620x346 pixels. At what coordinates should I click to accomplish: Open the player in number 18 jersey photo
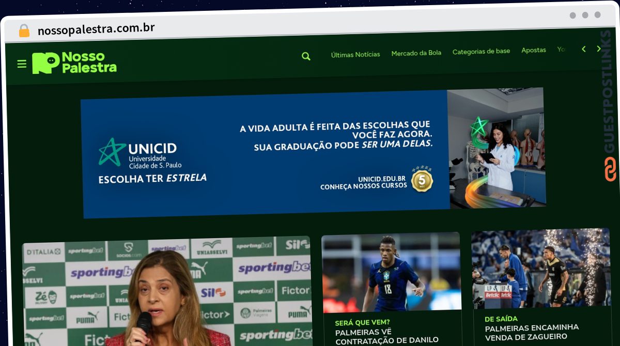(x=391, y=272)
